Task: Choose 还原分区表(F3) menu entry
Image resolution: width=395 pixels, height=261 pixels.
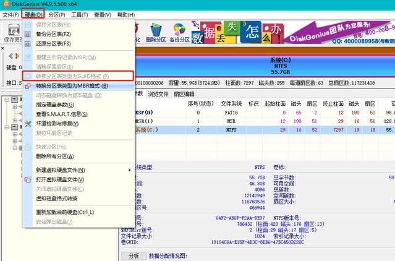Action: (78, 43)
